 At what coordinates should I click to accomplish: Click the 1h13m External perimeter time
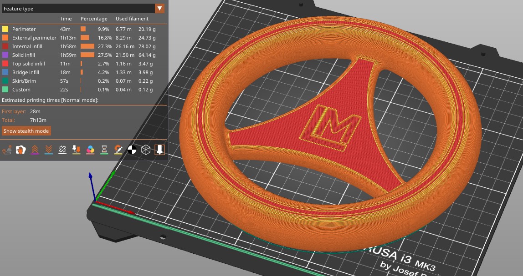click(x=68, y=38)
